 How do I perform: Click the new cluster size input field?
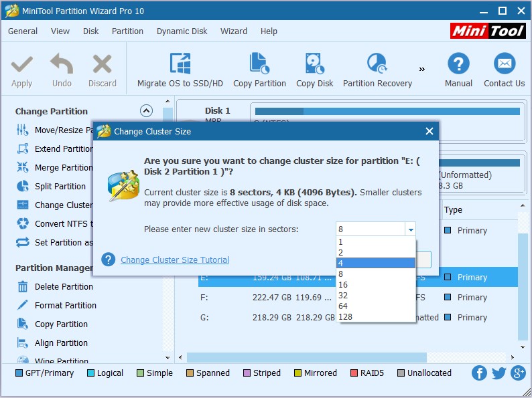(x=371, y=229)
